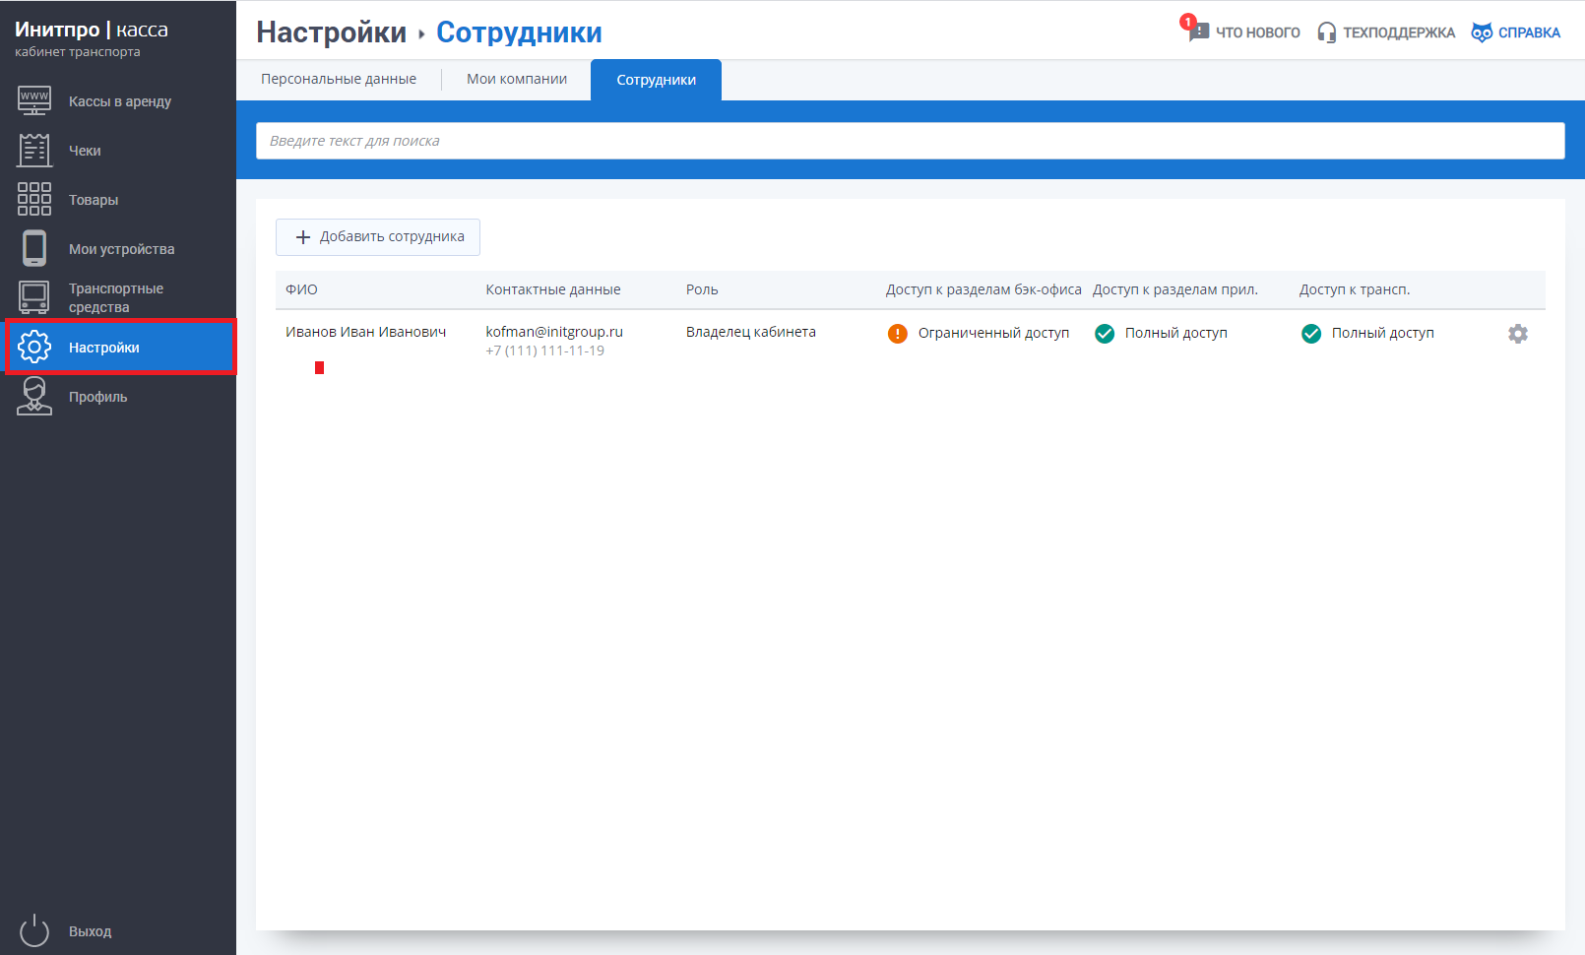Click the employee search input field
Image resolution: width=1585 pixels, height=955 pixels.
[x=911, y=141]
